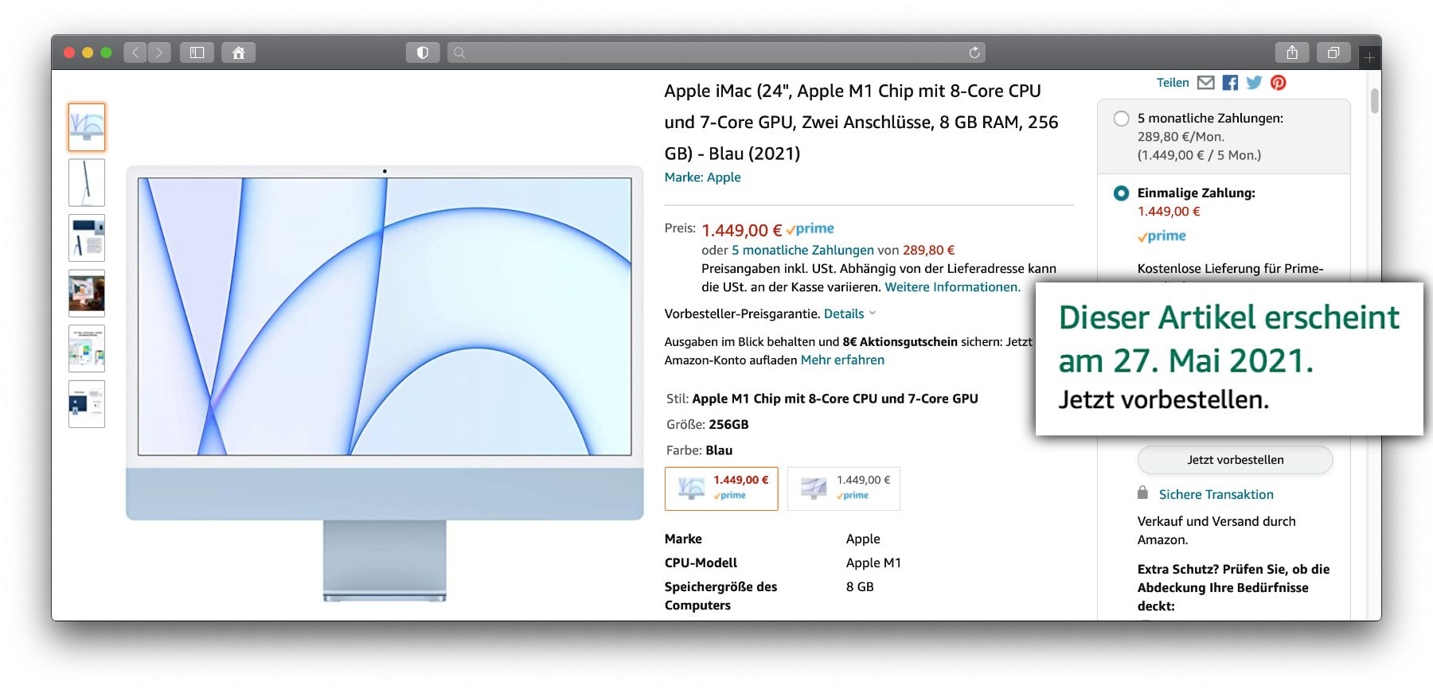Reload the page with refresh icon
Screen dimensions: 1433x689
974,53
